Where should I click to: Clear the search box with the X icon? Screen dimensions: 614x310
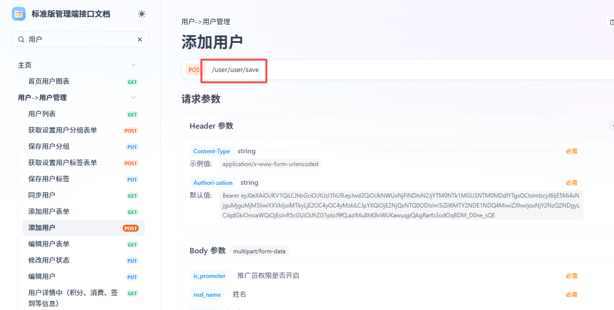click(140, 39)
